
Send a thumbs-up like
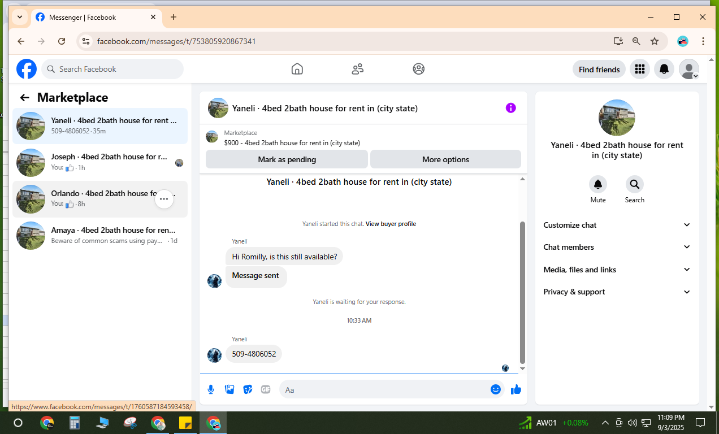coord(516,389)
